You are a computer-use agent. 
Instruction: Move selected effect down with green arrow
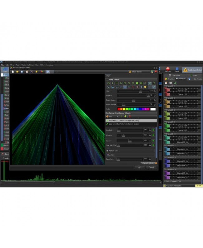pyautogui.click(x=125, y=117)
